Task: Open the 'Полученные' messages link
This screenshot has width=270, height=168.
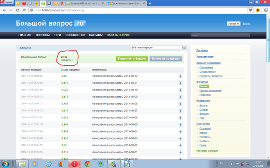Action: coord(206,68)
